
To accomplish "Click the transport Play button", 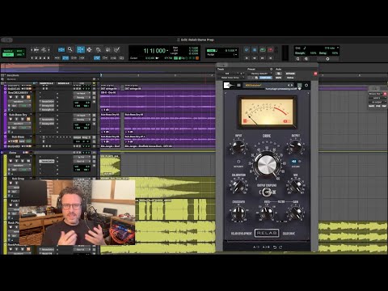I will click(x=247, y=58).
